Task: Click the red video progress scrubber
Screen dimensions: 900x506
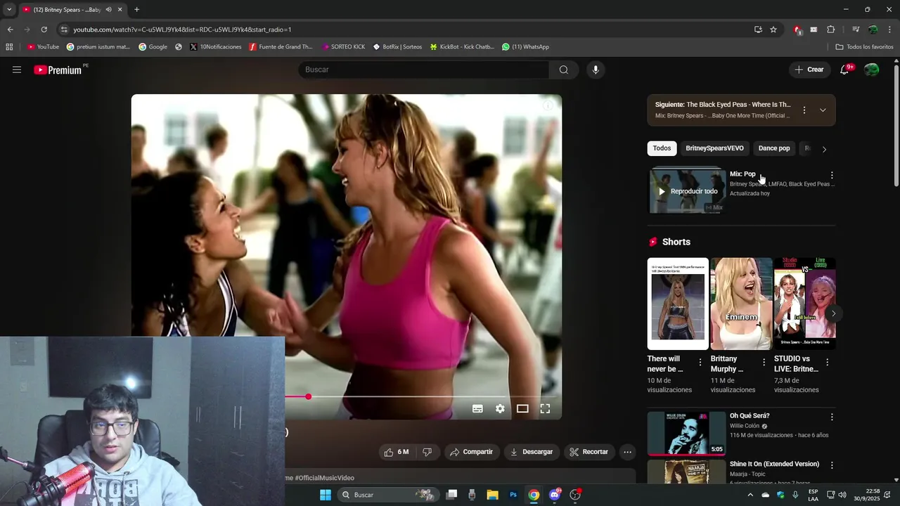Action: tap(308, 397)
